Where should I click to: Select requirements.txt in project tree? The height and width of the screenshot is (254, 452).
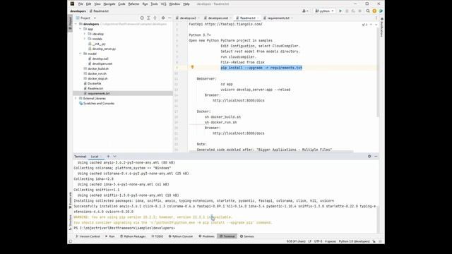[98, 93]
